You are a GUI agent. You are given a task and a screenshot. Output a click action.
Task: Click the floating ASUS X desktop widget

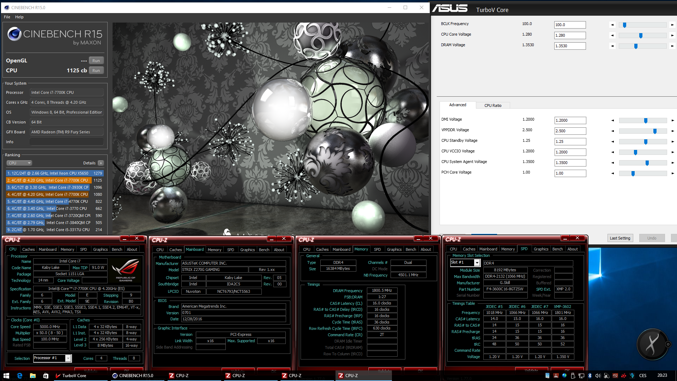(652, 344)
